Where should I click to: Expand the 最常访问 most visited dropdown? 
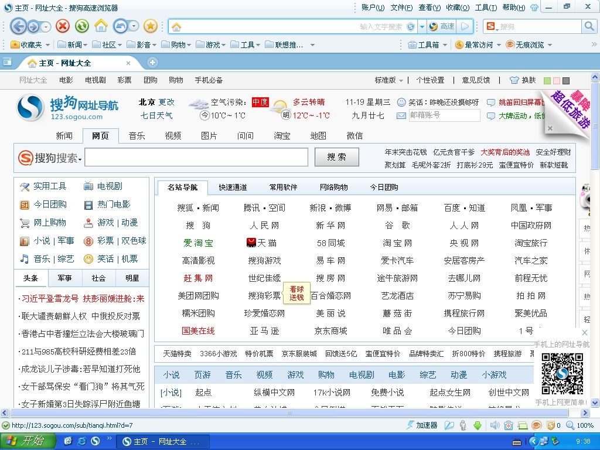[x=499, y=45]
